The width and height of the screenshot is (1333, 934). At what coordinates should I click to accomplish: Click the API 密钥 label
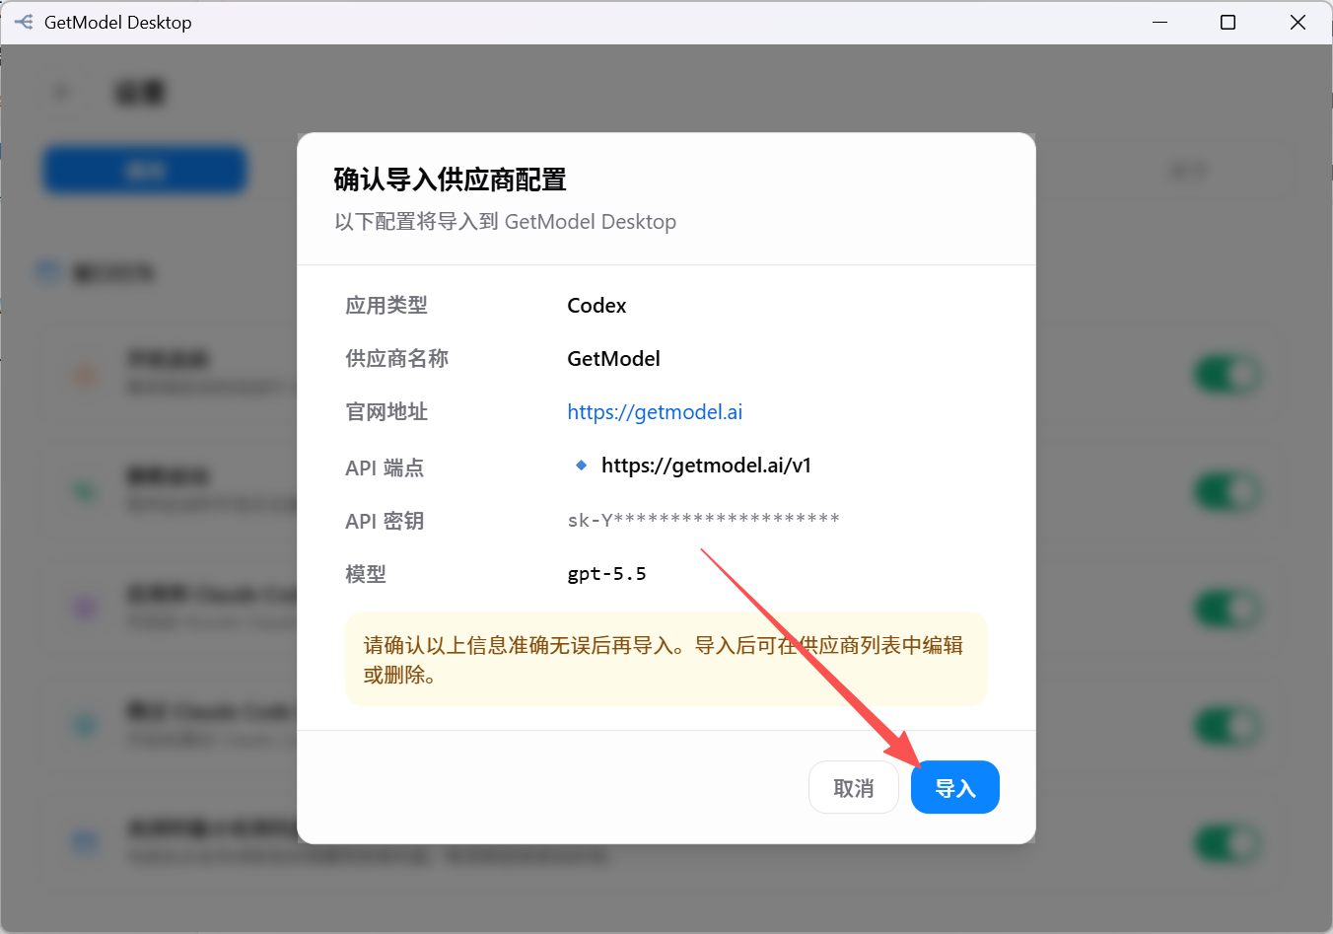point(385,521)
